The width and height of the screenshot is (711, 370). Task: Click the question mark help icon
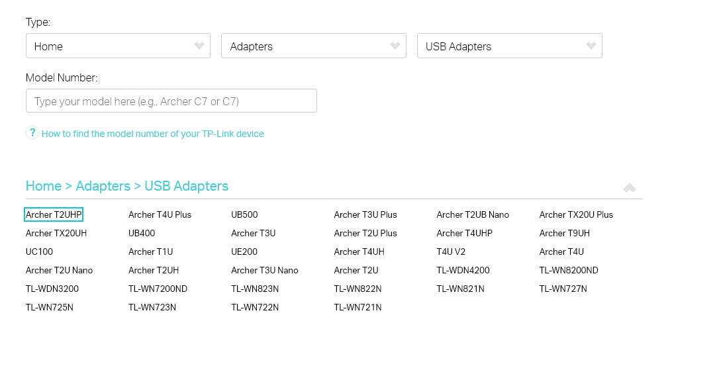tap(32, 133)
